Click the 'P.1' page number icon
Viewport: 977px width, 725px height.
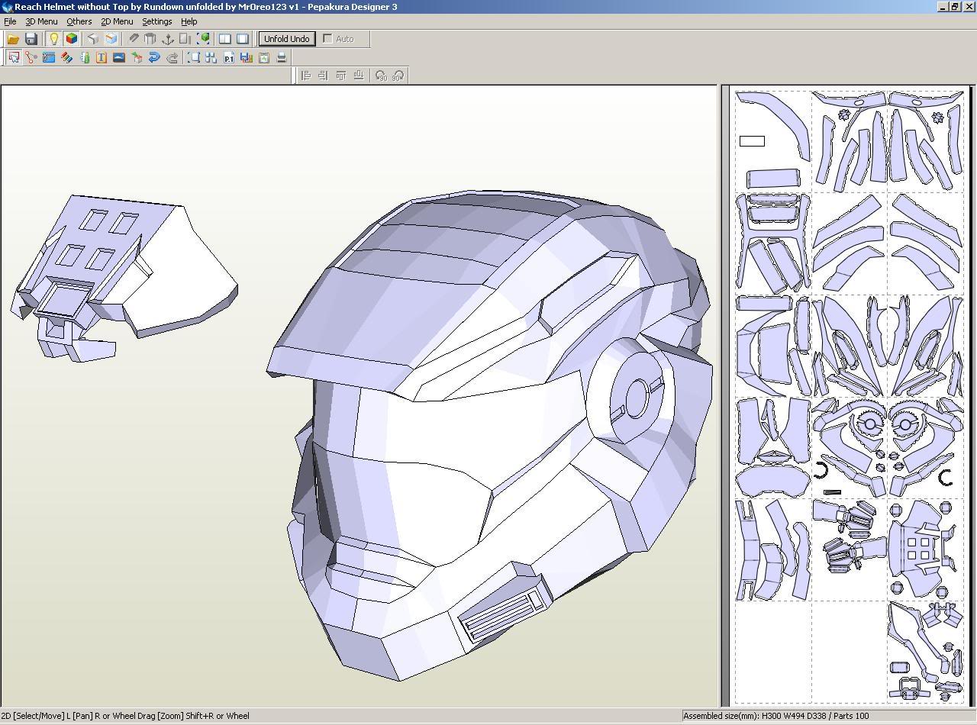pos(229,57)
